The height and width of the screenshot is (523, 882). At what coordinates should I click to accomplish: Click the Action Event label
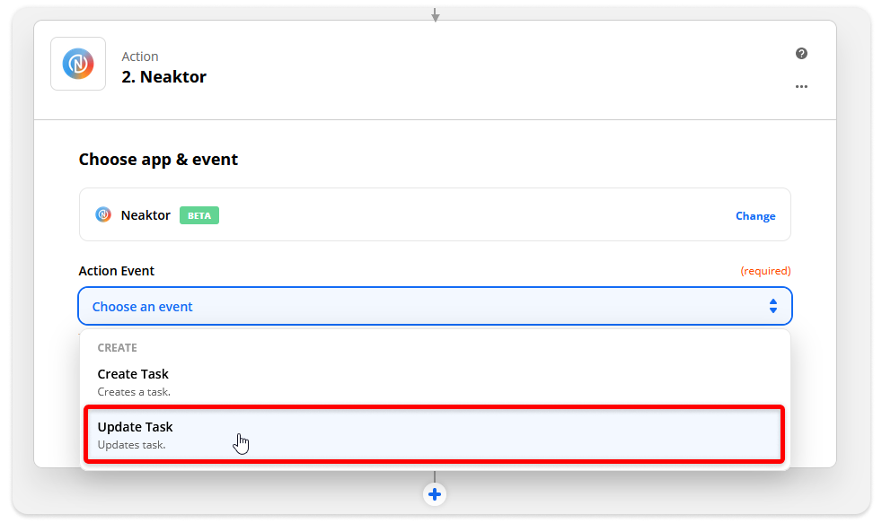pos(117,271)
